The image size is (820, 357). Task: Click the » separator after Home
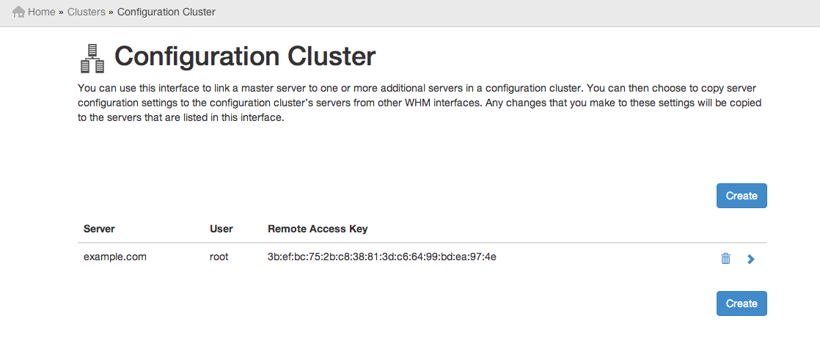61,12
